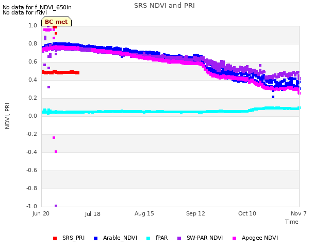Click the Time x-axis label

(292, 222)
